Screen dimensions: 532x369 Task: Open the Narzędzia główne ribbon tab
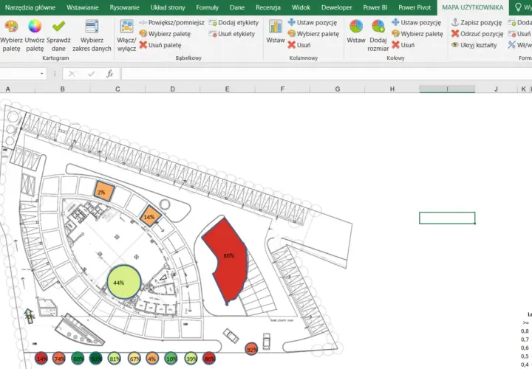(x=30, y=7)
